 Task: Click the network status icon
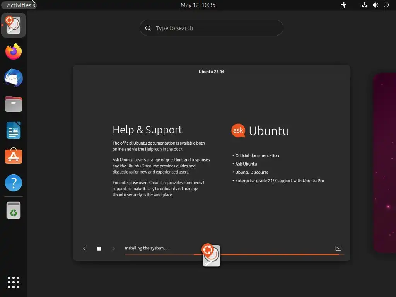click(364, 5)
